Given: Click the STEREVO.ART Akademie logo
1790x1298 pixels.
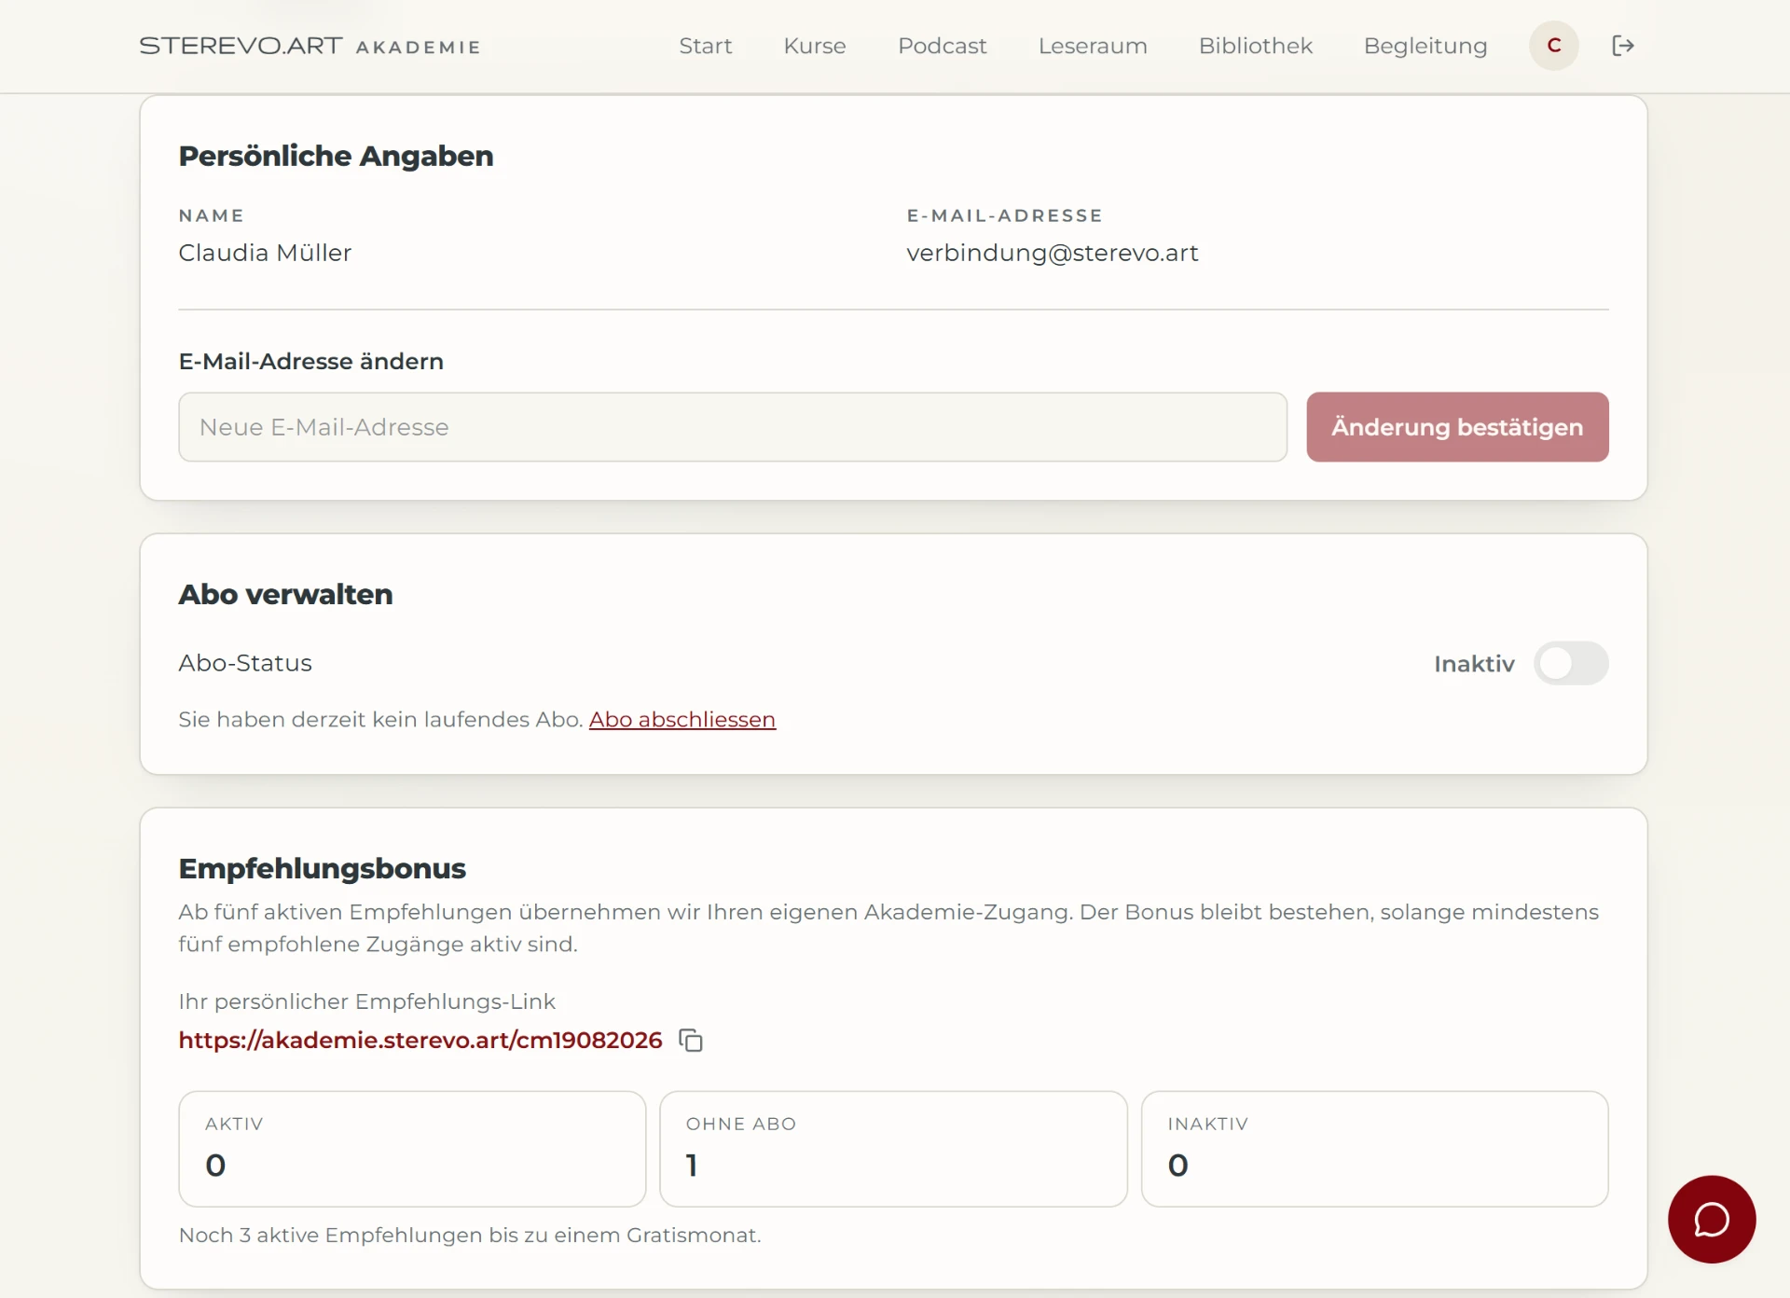Looking at the screenshot, I should [x=310, y=46].
